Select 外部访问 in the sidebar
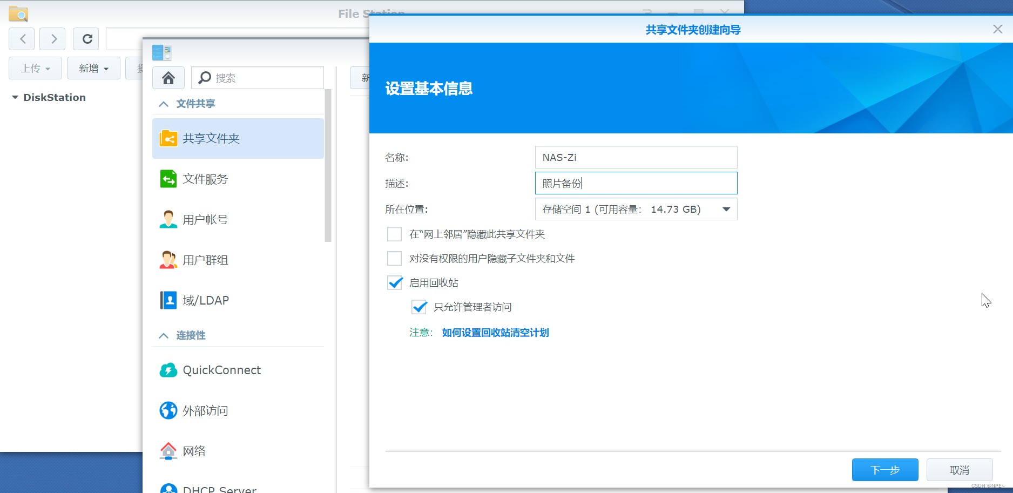The image size is (1013, 493). click(238, 410)
